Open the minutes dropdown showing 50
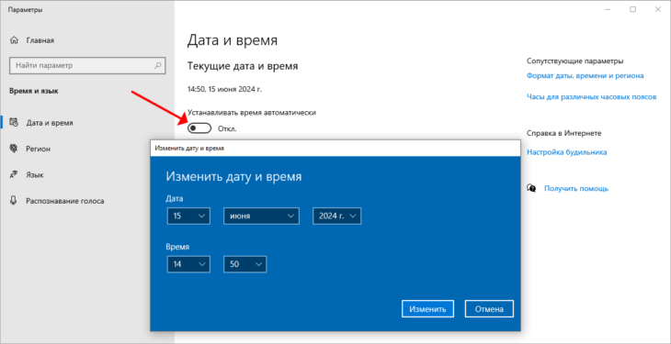 [245, 264]
